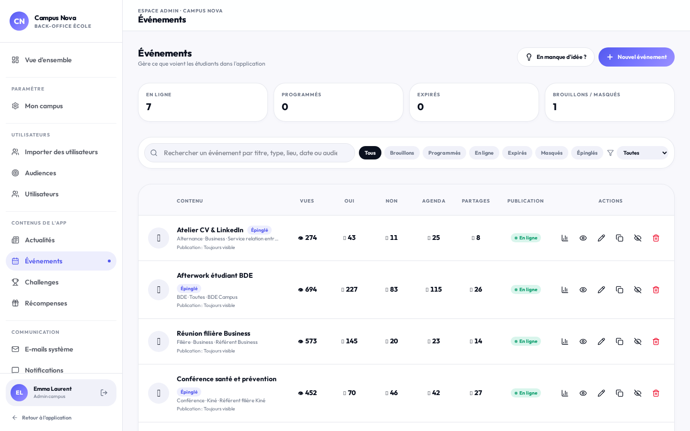This screenshot has width=690, height=431.
Task: Click the Programmés stat card
Action: pyautogui.click(x=338, y=102)
